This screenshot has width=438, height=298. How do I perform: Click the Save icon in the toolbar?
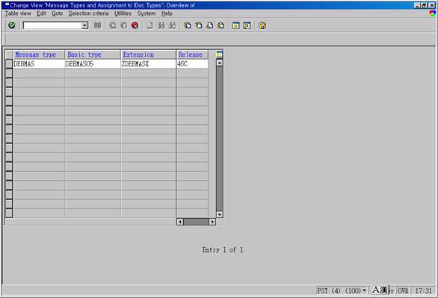(97, 25)
